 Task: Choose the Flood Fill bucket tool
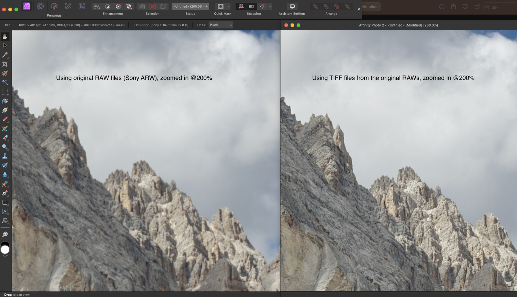pos(5,101)
